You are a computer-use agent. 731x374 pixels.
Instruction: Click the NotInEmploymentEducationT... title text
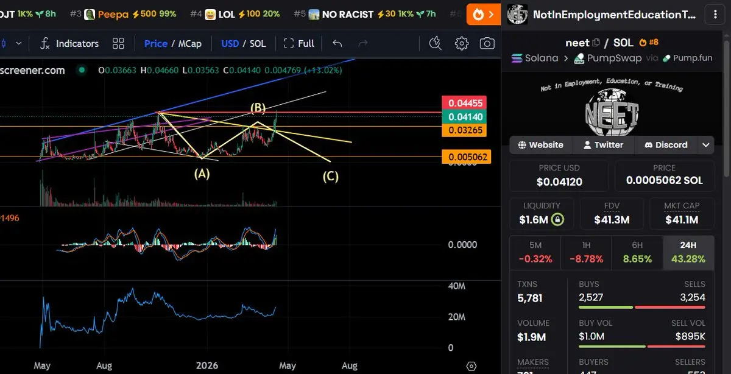pos(614,15)
